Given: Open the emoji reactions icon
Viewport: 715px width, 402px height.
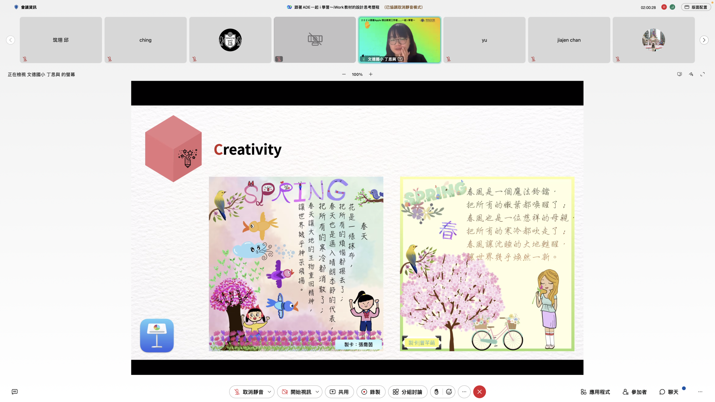Looking at the screenshot, I should click(449, 392).
